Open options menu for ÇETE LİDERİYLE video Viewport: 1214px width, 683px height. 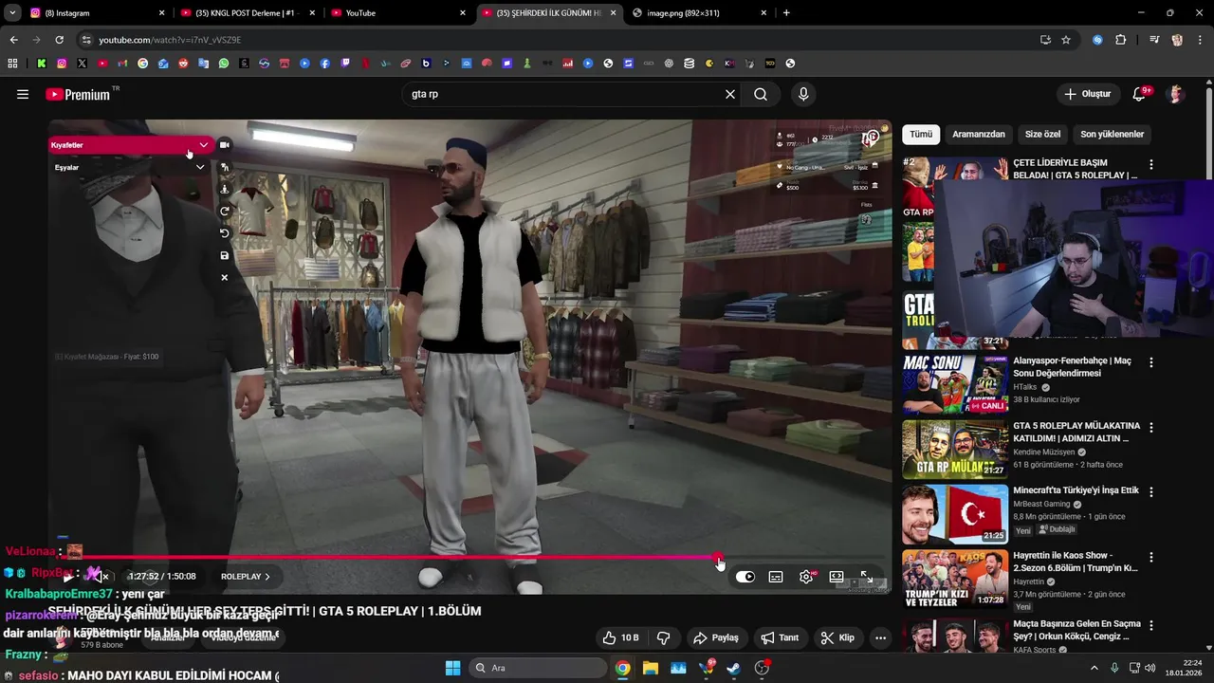tap(1151, 164)
